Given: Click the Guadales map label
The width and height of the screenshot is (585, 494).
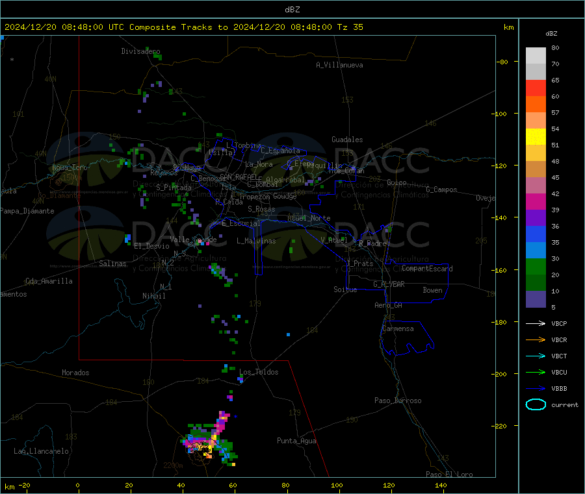Looking at the screenshot, I should (347, 140).
